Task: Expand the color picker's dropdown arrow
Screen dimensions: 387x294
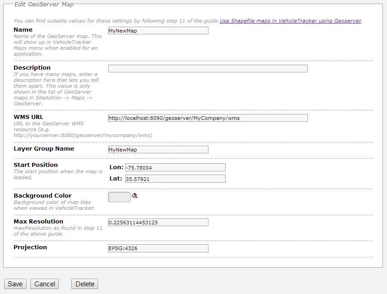Action: click(136, 197)
